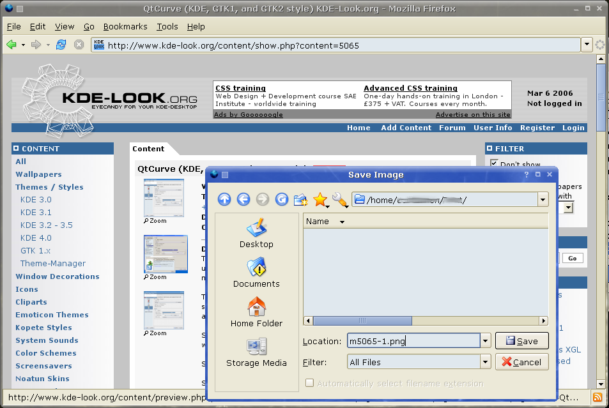This screenshot has height=408, width=609.
Task: Stop loading page in Firefox toolbar
Action: point(79,45)
